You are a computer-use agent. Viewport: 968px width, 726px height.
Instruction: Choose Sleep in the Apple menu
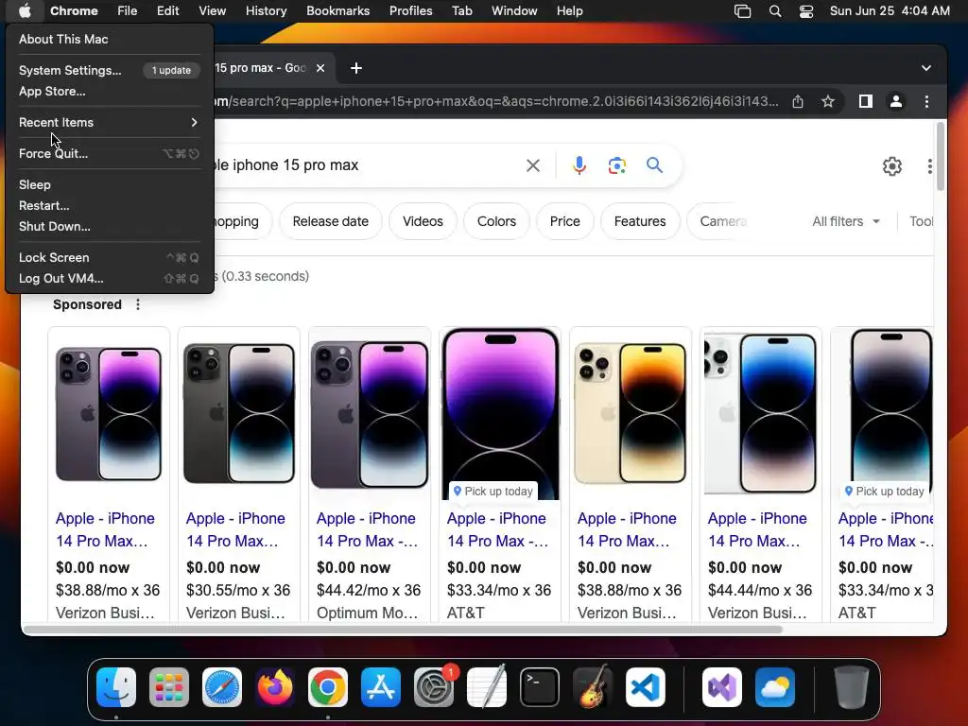[x=109, y=184]
